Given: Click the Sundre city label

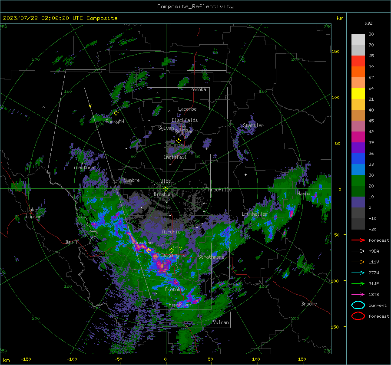Looking at the screenshot, I should [132, 180].
